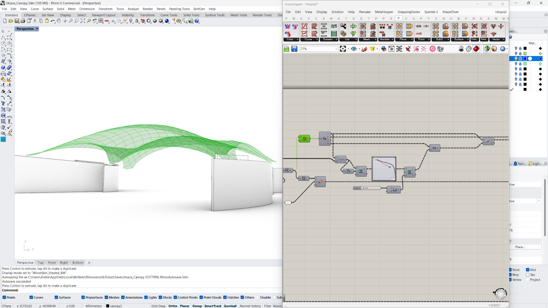Click the Zoom Extents icon in Rhino toolbar
Screen dimensions: 548x308
point(83,21)
